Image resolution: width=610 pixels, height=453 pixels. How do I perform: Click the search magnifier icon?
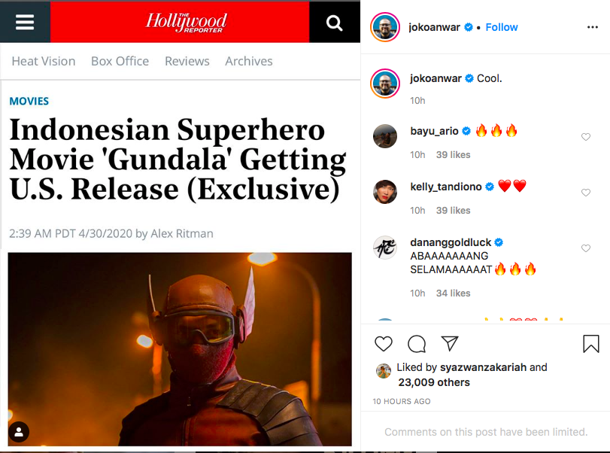point(334,23)
